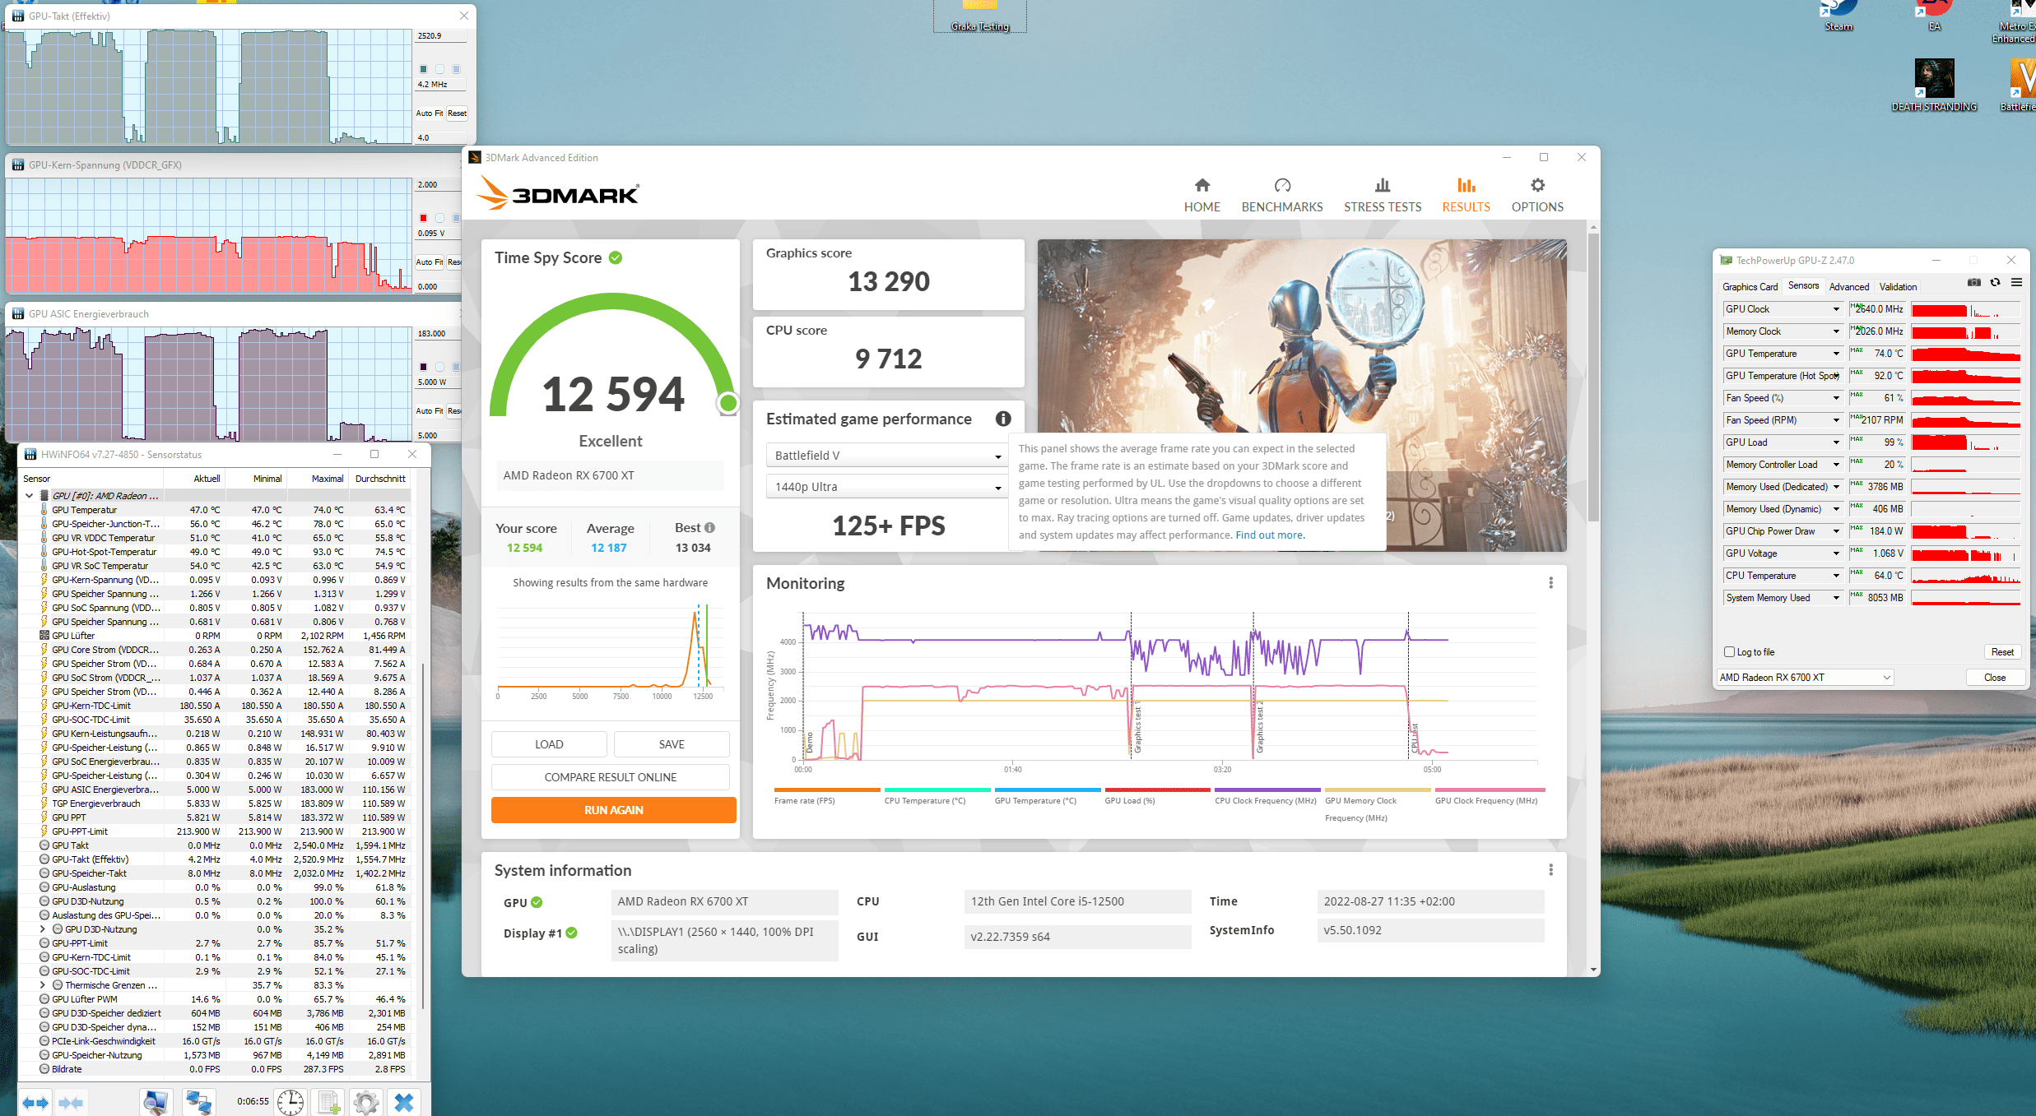
Task: Expand the GPU D3D-Nutzung tree row
Action: [x=43, y=929]
